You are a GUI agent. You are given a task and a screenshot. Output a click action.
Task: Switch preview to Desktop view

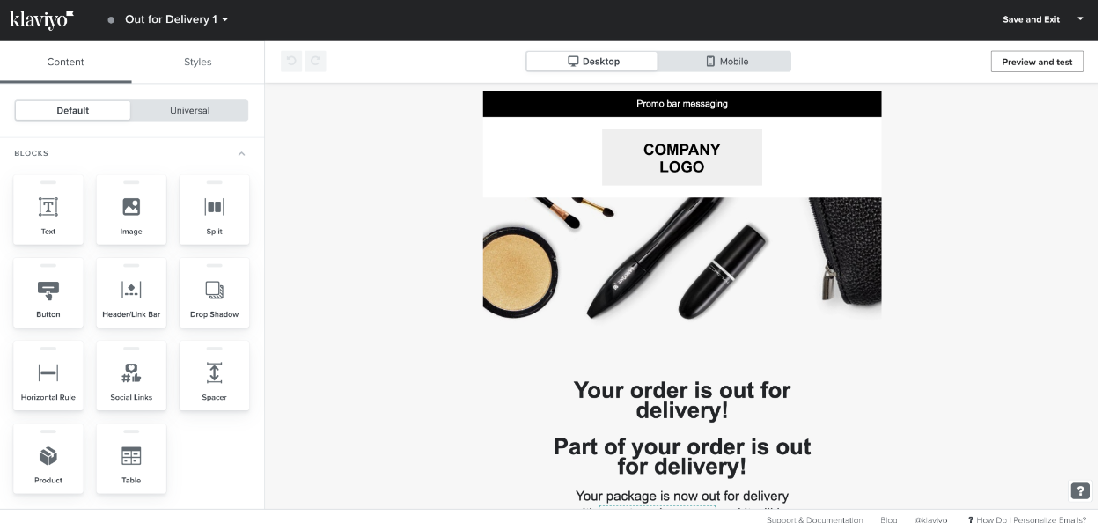592,62
